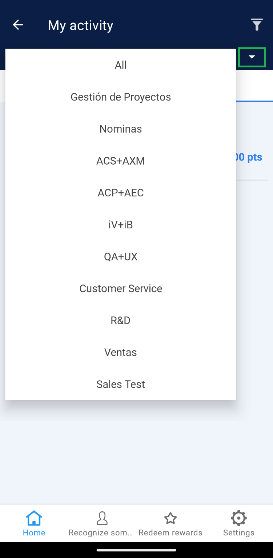Choose Gestión de Proyectos option

[121, 97]
